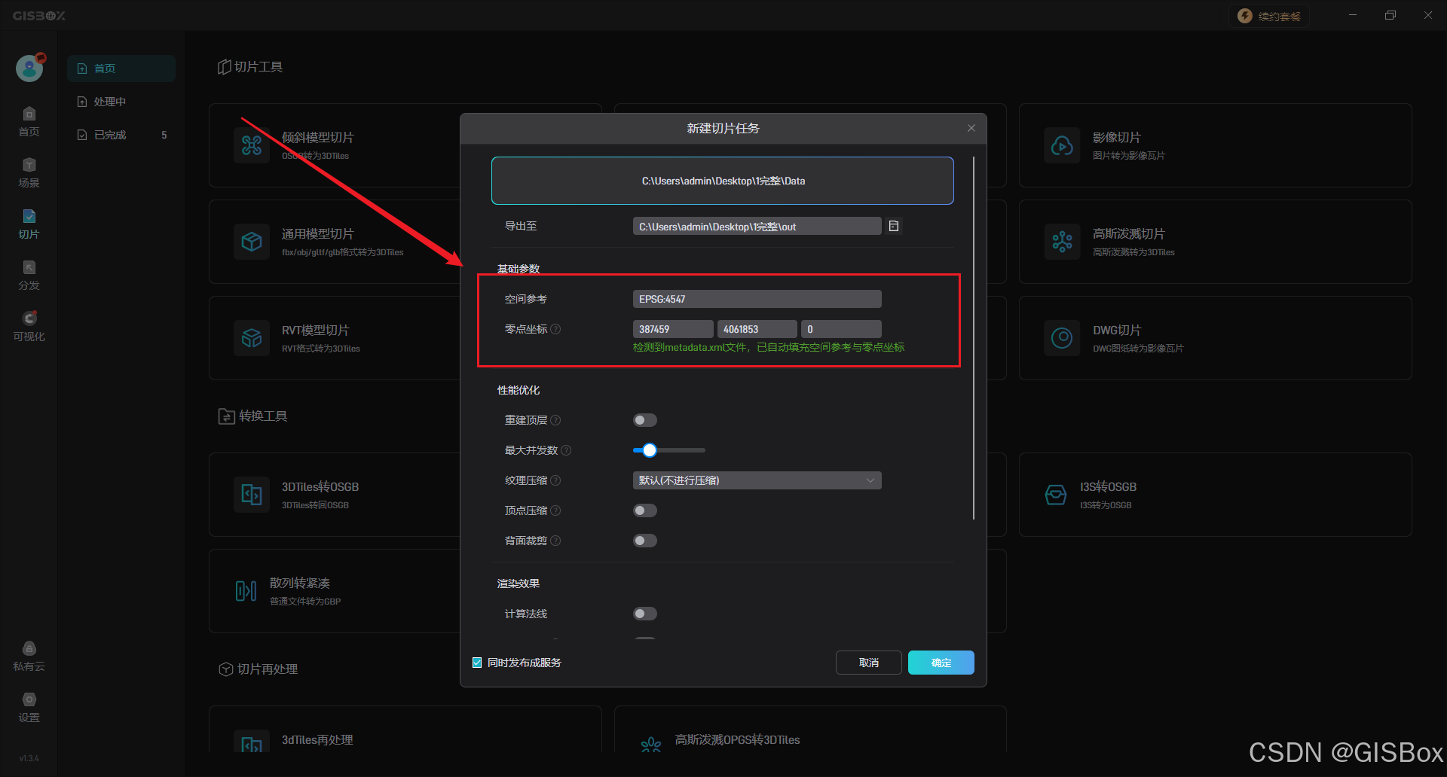Toggle the 背面裁剪 switch

point(645,541)
